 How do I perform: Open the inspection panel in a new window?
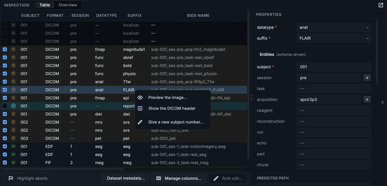[380, 5]
